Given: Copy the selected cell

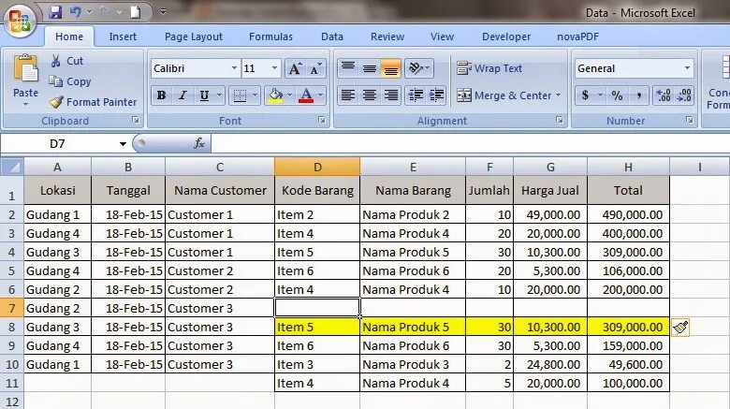Looking at the screenshot, I should pos(70,81).
